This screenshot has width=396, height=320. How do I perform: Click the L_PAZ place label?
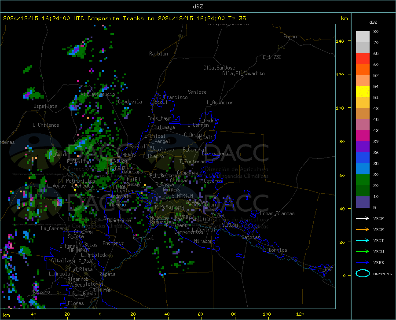[326, 269]
